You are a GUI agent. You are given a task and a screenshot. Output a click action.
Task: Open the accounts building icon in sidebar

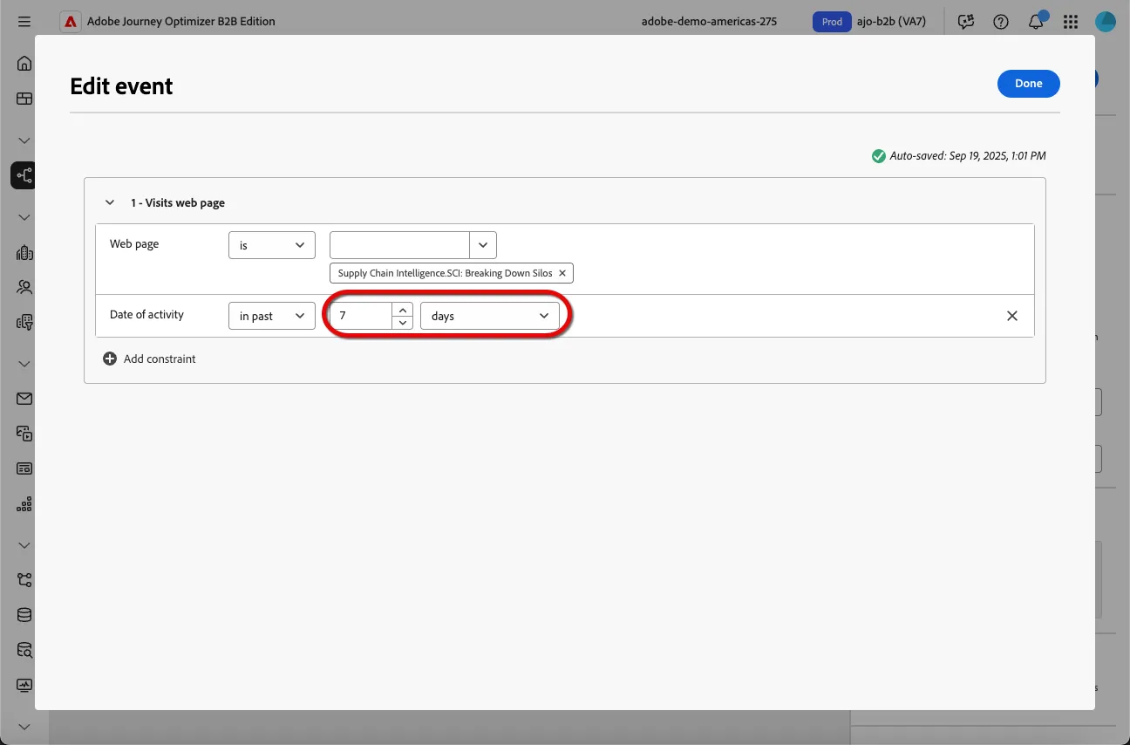coord(24,253)
